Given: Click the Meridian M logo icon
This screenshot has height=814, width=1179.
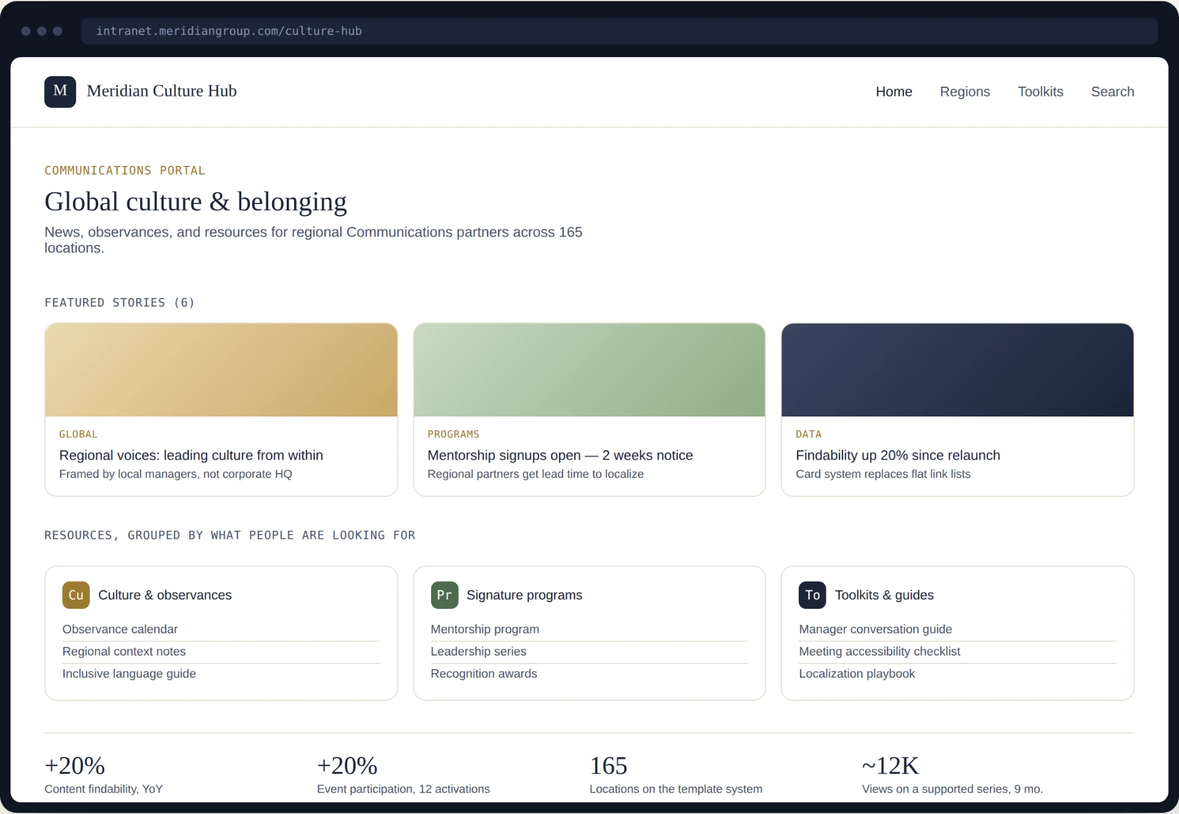Looking at the screenshot, I should (60, 92).
